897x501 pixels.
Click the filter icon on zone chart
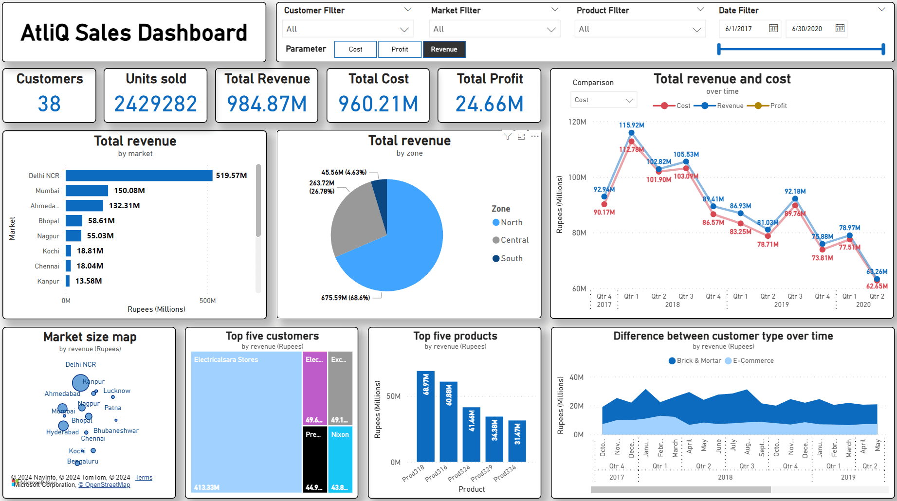(508, 137)
